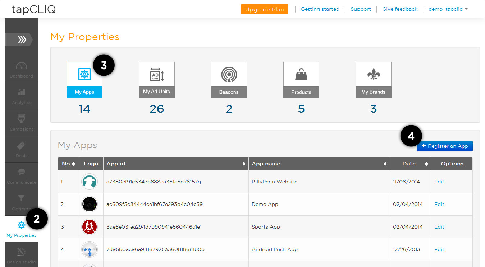Click the Products count 5
Viewport: 485px width, 267px height.
[x=301, y=109]
